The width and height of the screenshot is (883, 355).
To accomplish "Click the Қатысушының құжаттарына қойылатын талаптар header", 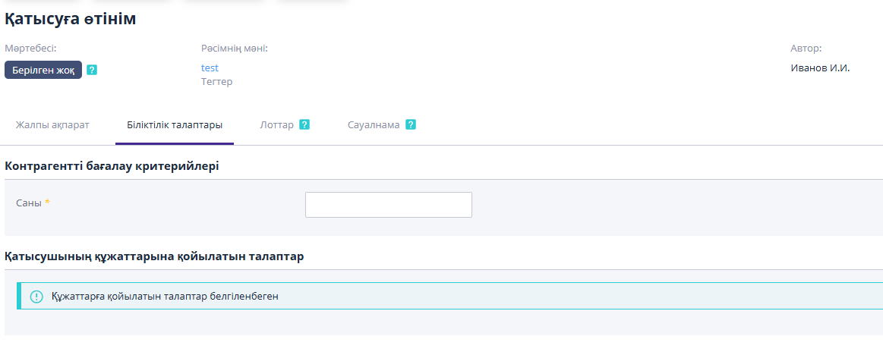I will click(154, 256).
